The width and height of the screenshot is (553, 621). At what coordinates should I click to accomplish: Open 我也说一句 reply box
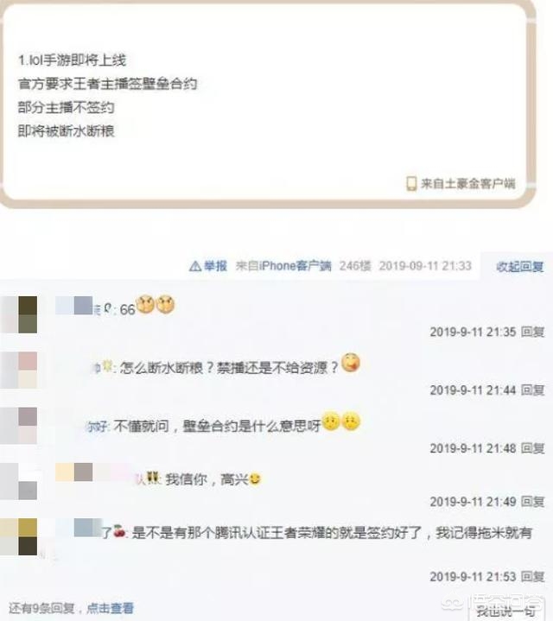click(505, 611)
